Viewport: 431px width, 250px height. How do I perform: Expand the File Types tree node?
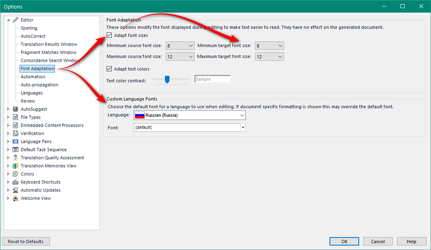pos(8,117)
